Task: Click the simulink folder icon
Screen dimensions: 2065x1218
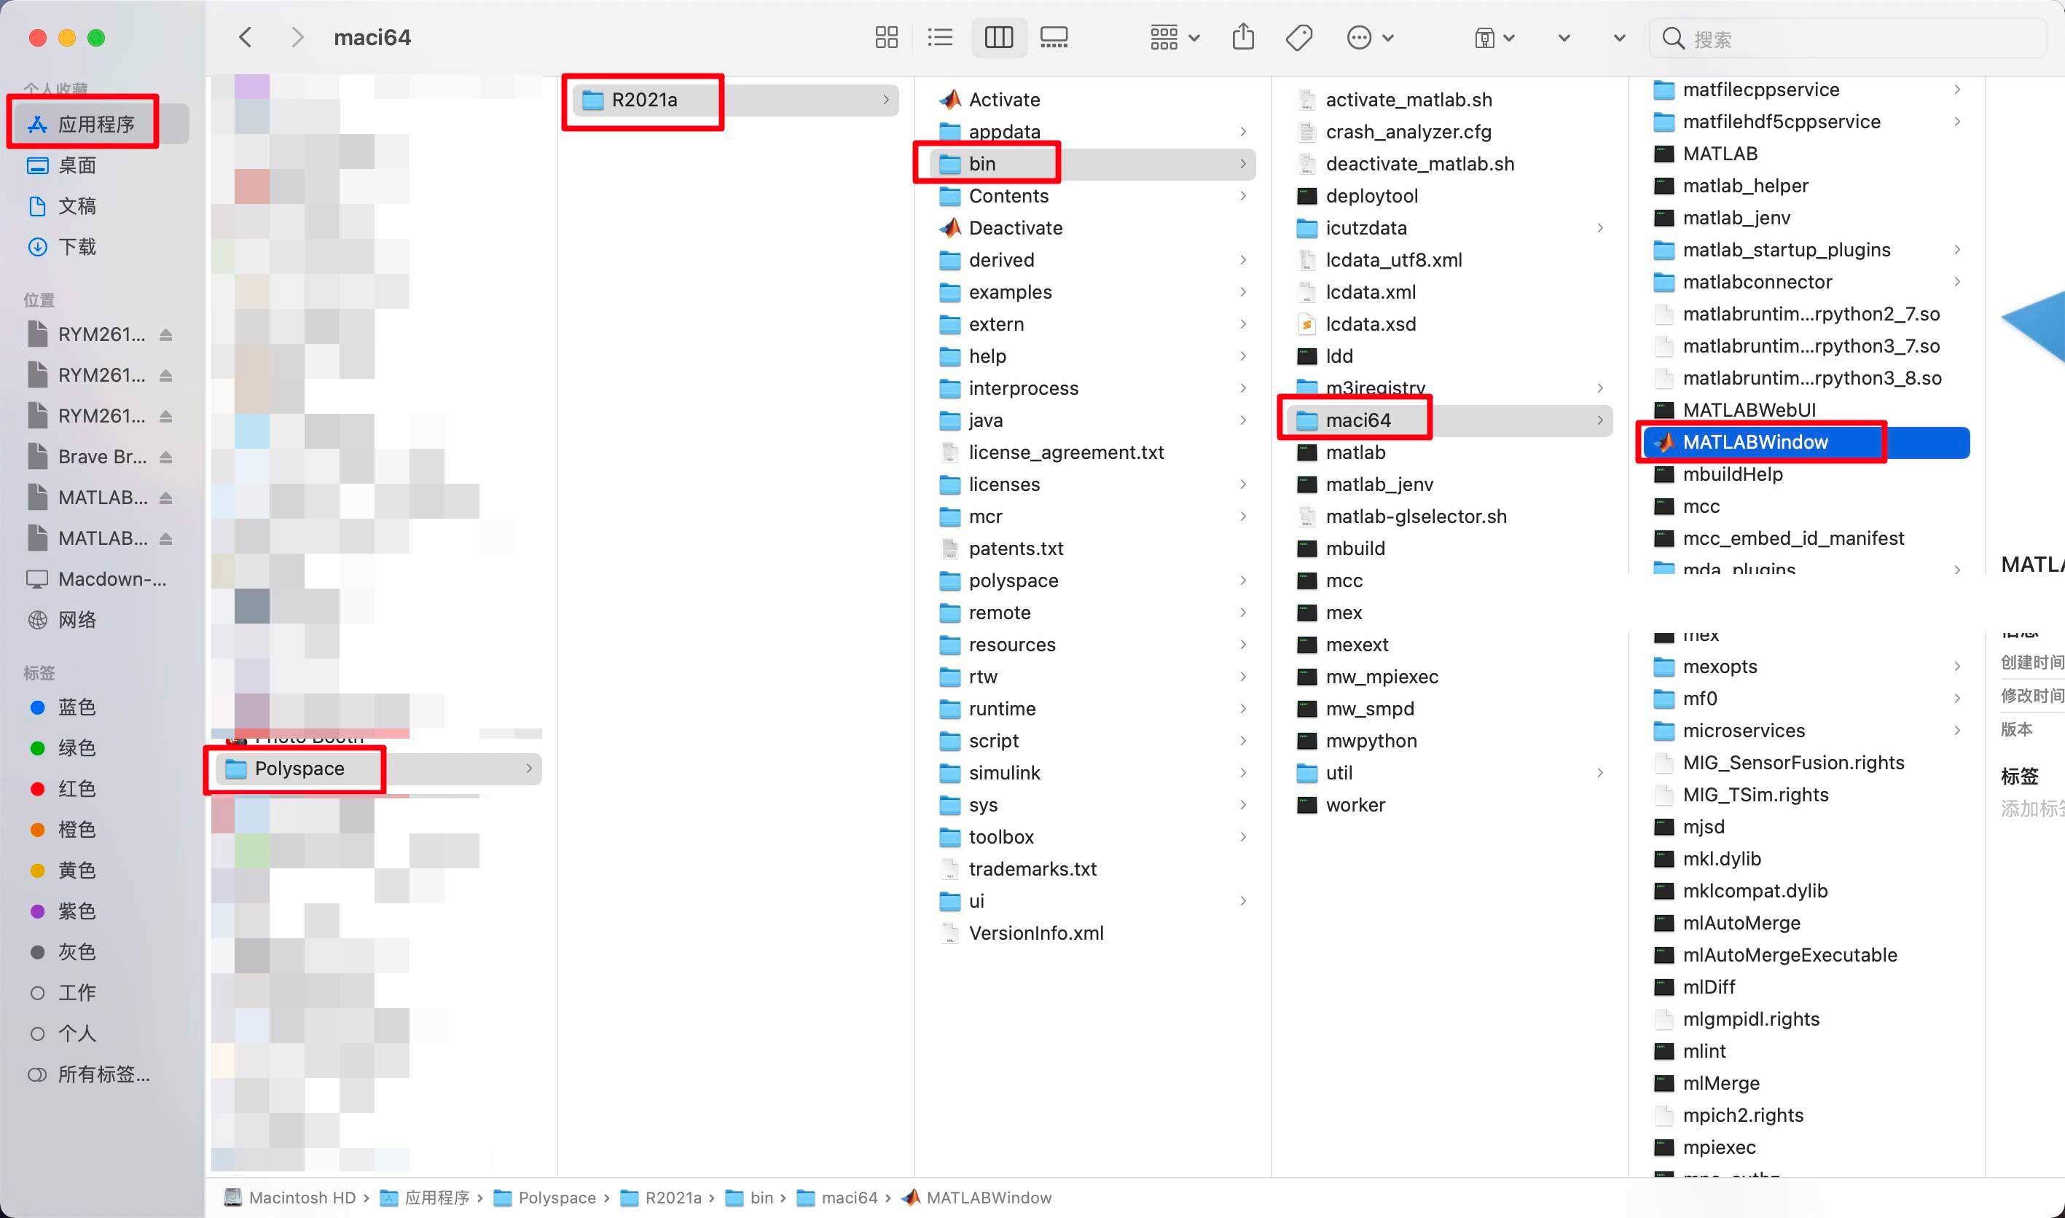Action: coord(949,772)
